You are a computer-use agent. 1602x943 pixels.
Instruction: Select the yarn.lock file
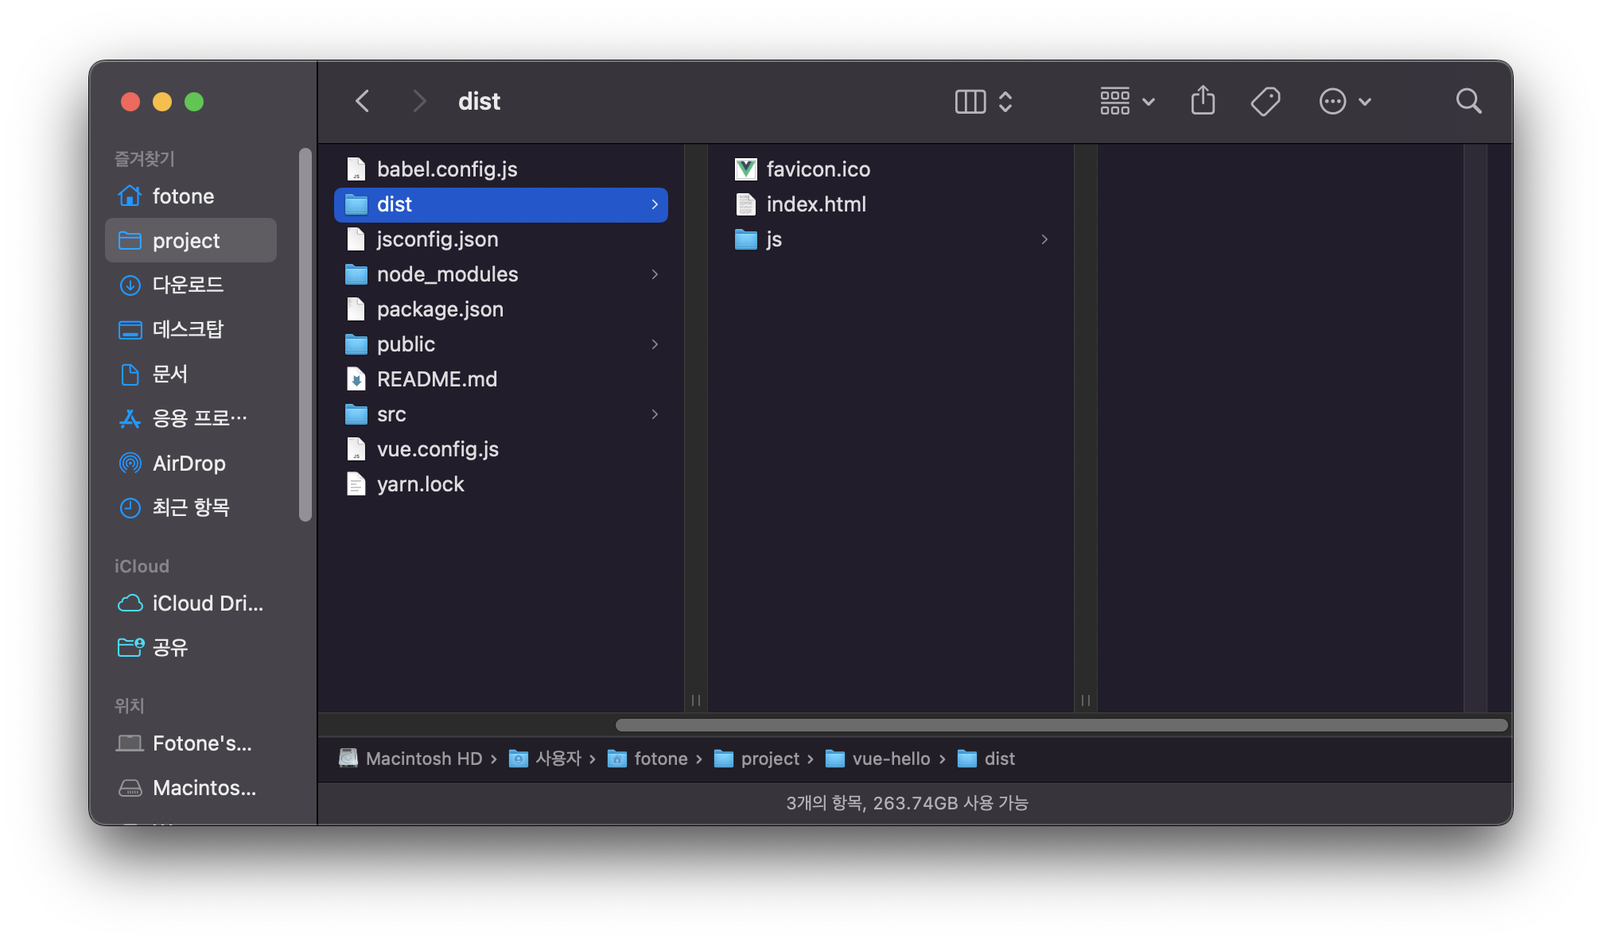coord(501,484)
